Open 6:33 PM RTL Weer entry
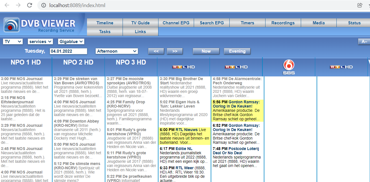370x182 pixels. tap(184, 174)
